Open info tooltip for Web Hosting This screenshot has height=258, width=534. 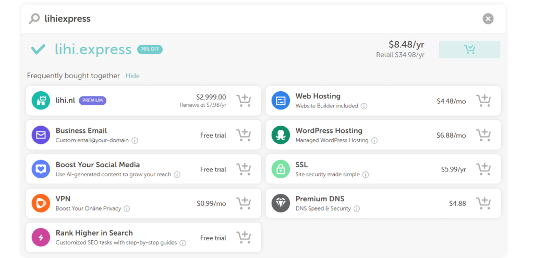(364, 106)
